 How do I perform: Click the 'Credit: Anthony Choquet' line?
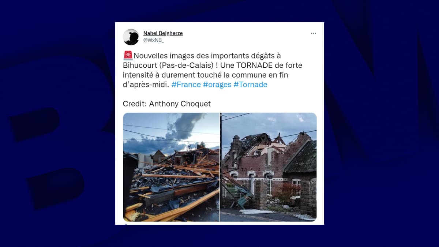point(167,104)
